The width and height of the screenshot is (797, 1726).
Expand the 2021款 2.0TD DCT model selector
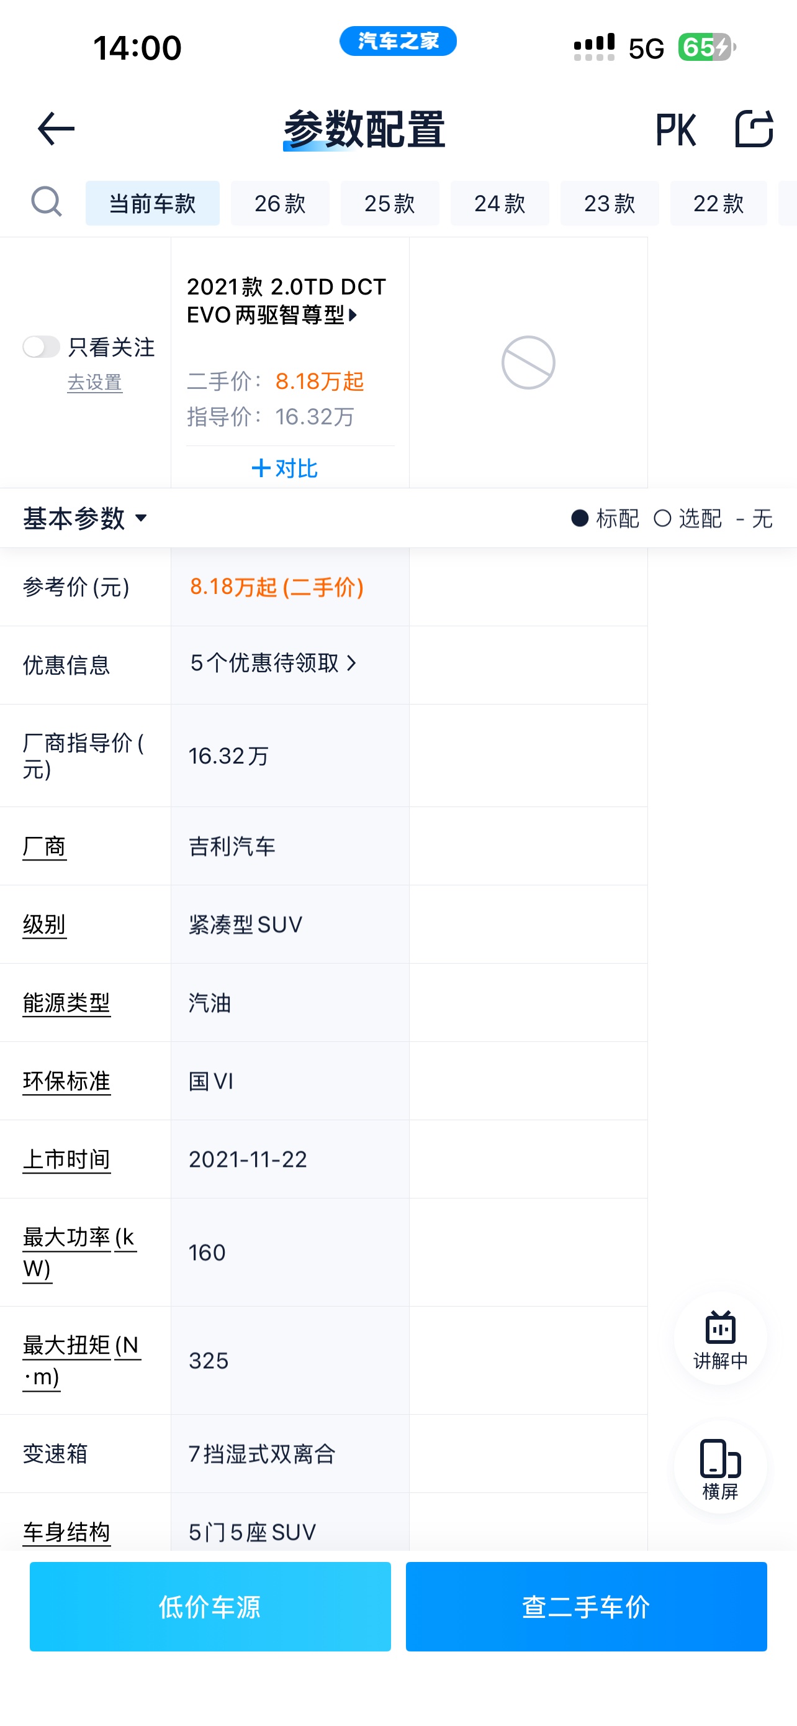[286, 301]
